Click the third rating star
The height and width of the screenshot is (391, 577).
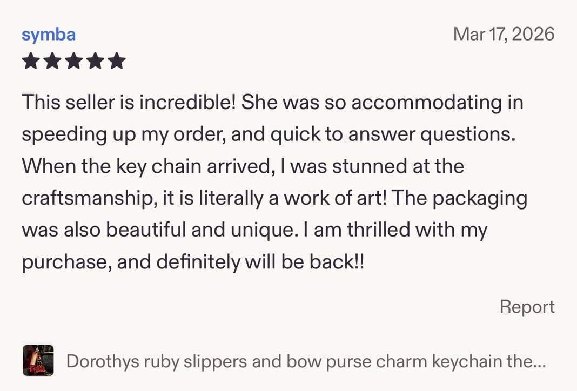[x=73, y=61]
